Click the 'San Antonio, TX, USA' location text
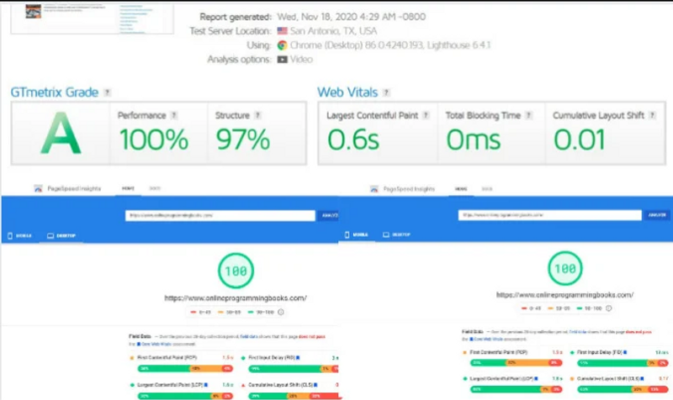Viewport: 673px width, 400px height. 333,31
